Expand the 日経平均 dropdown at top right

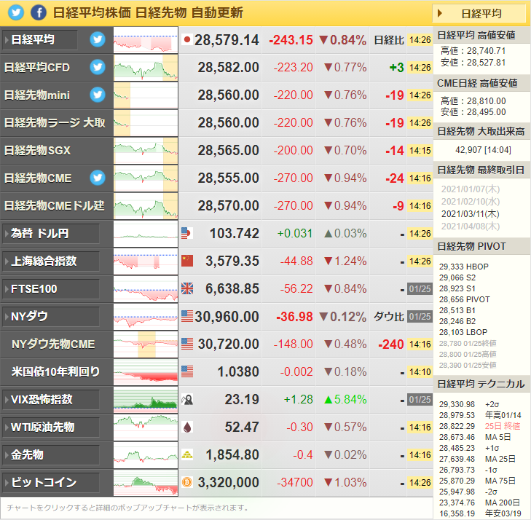pos(479,14)
